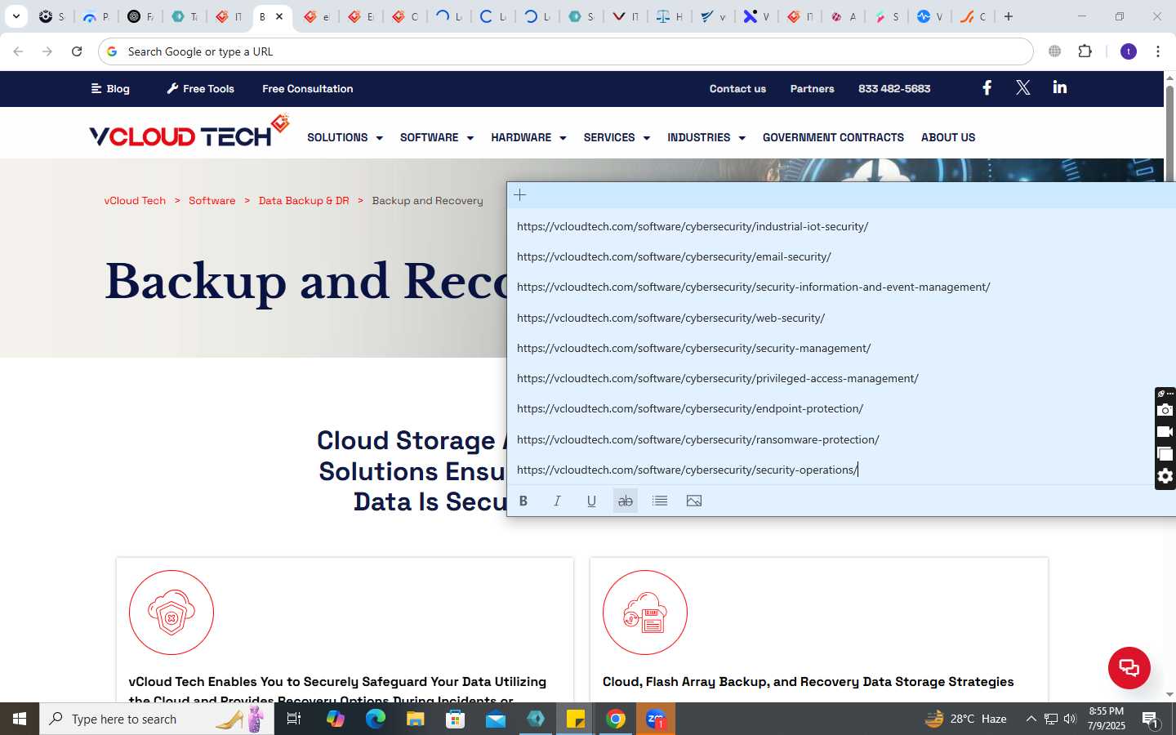Toggle underline formatting in sticky note

pyautogui.click(x=591, y=501)
